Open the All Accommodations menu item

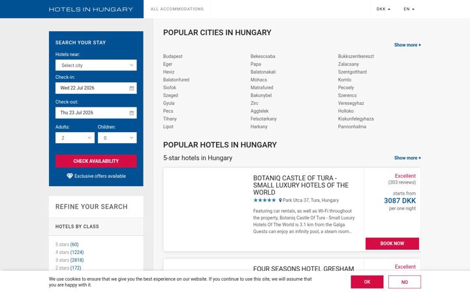click(177, 9)
